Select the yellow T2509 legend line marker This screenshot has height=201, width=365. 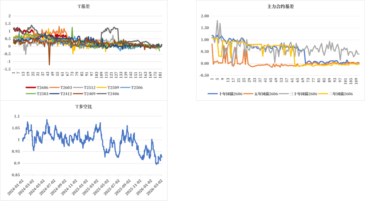coord(102,87)
